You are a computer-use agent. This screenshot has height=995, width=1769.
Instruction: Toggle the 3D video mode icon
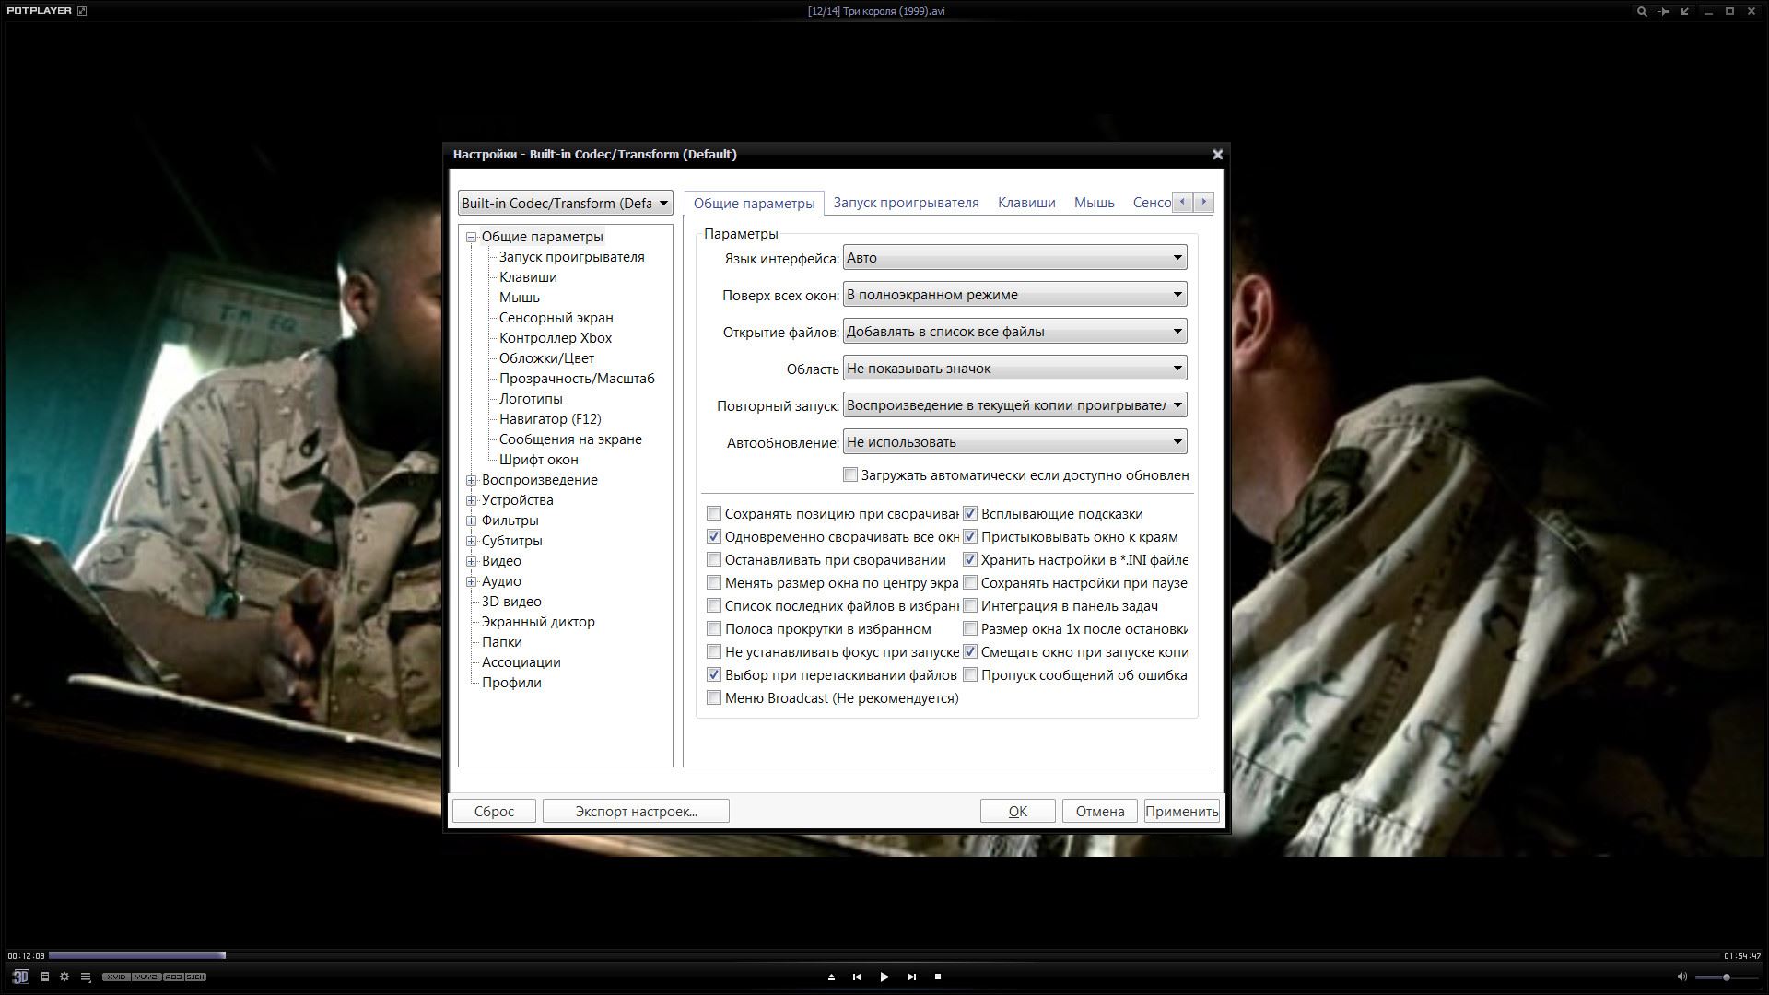20,977
